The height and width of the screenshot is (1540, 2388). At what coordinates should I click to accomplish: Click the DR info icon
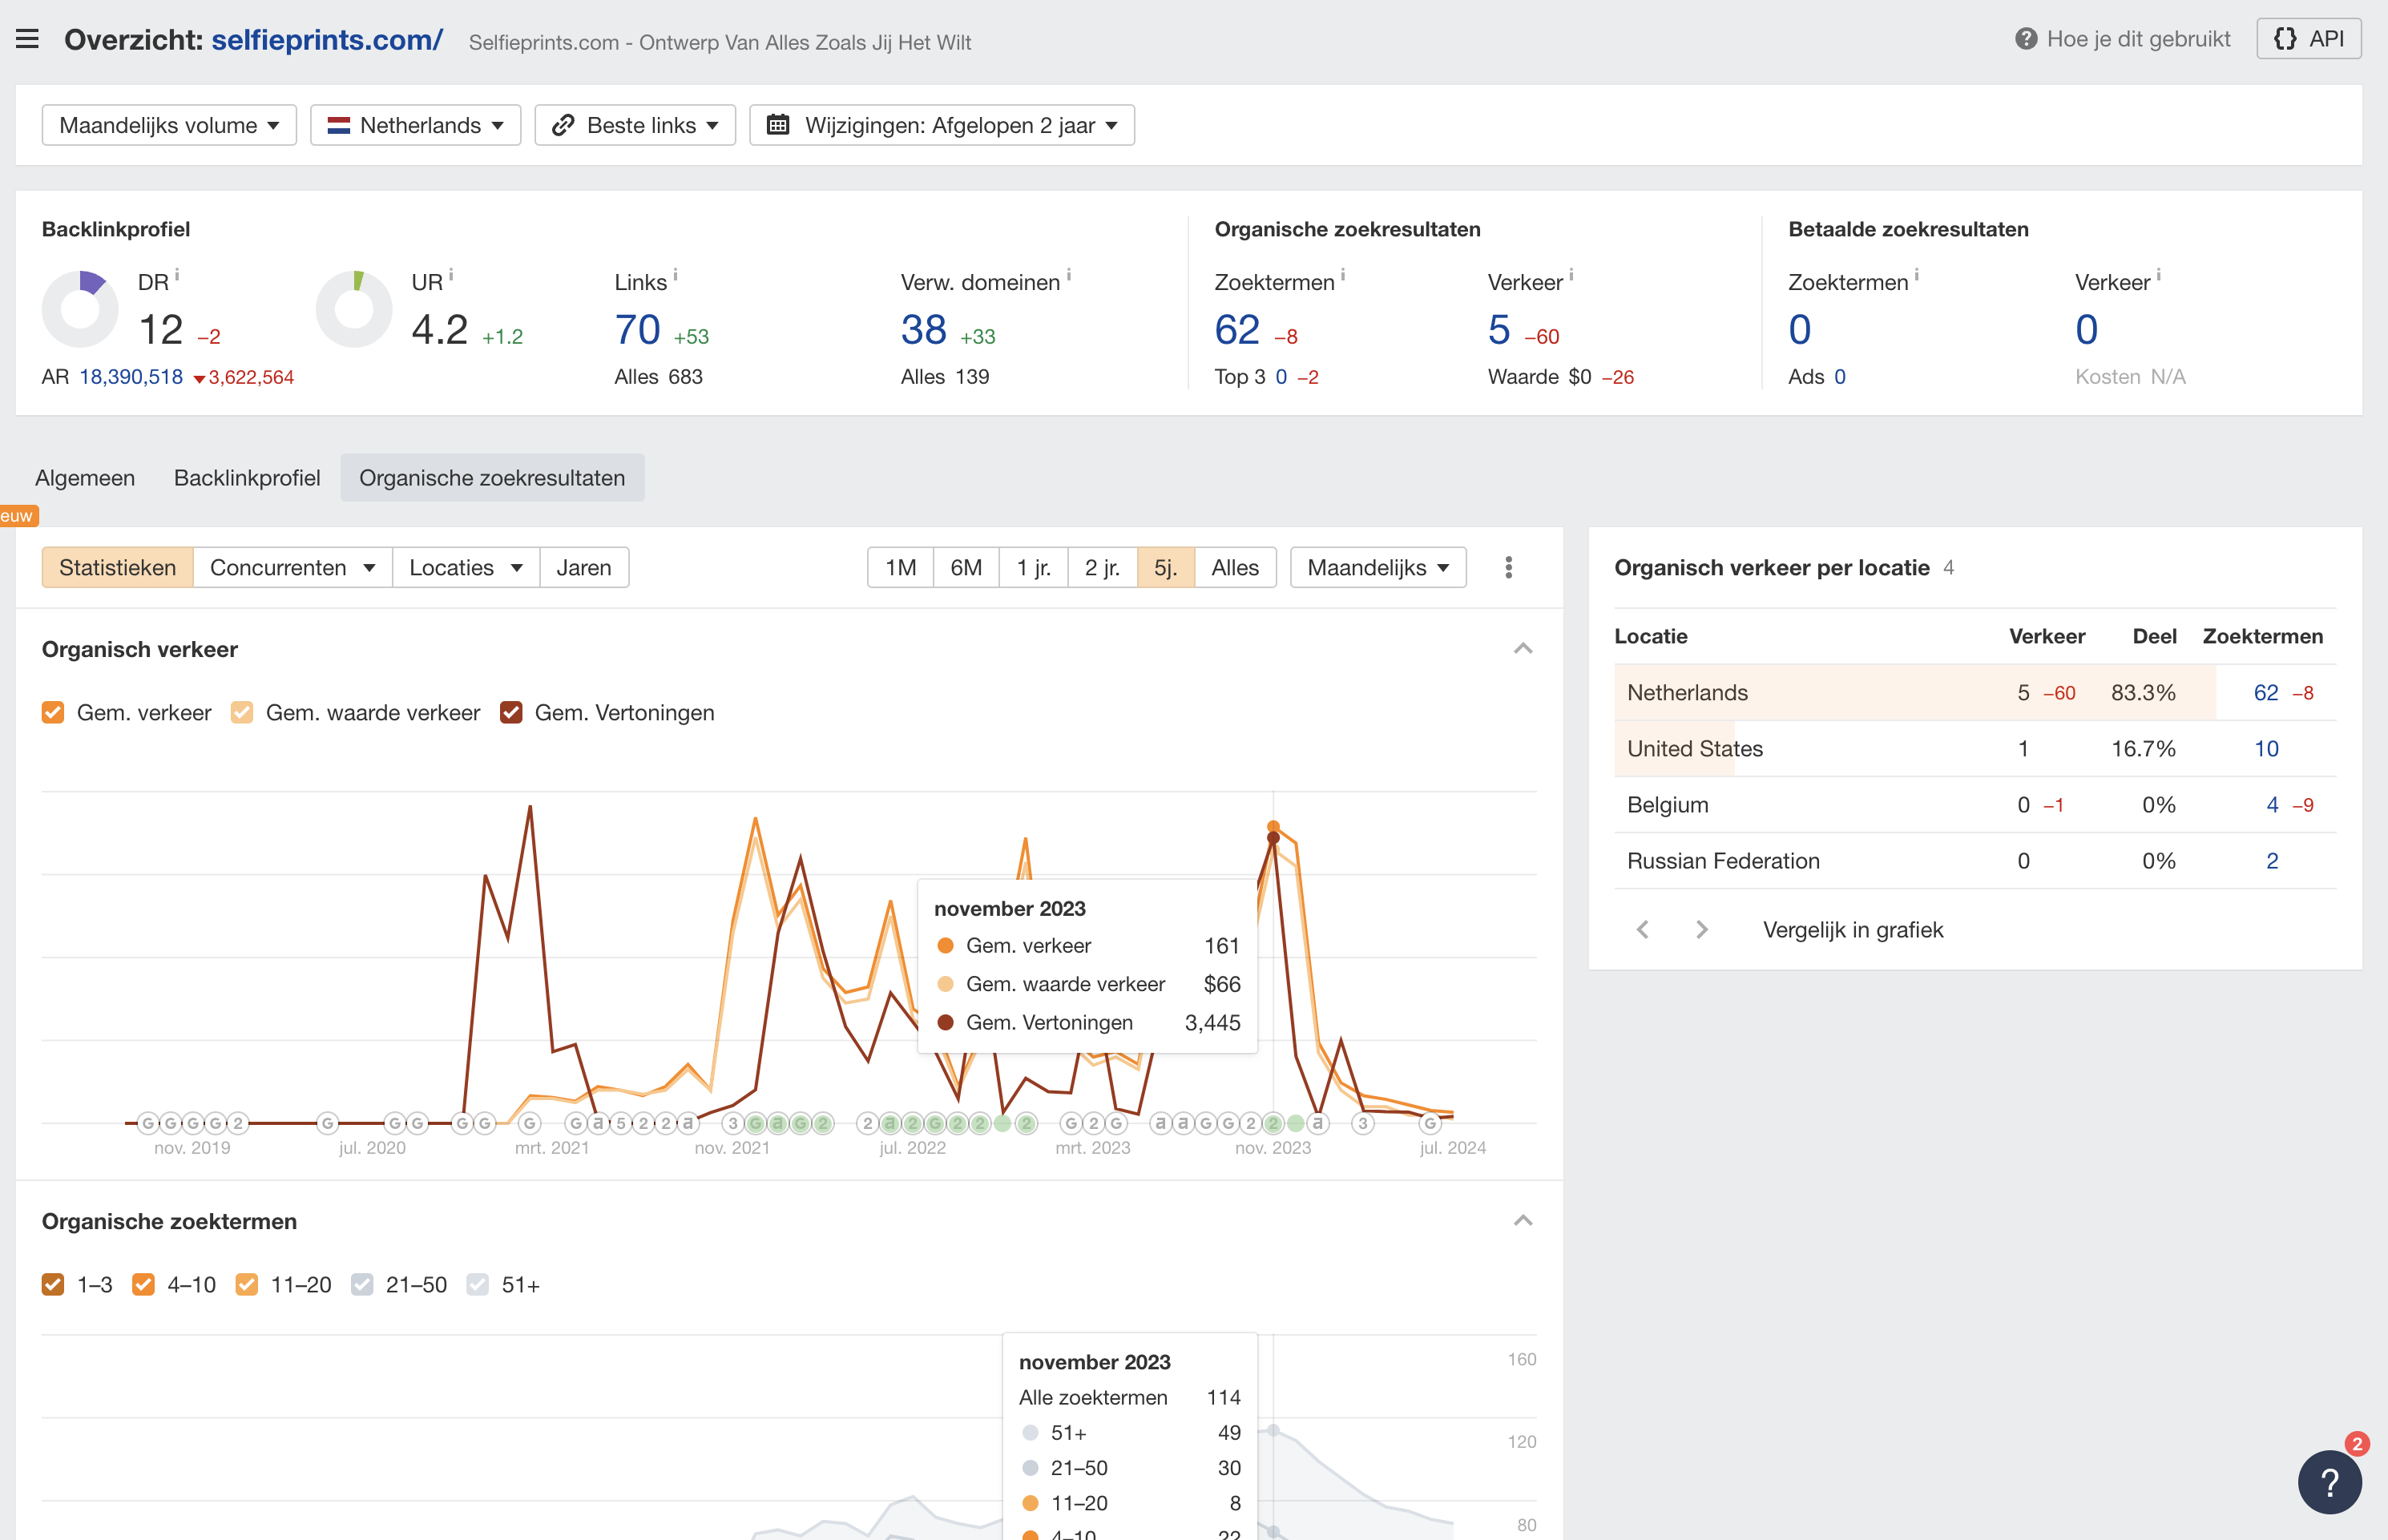tap(177, 273)
